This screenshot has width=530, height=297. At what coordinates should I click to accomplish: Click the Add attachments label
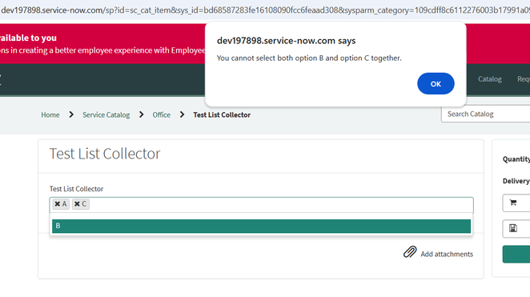coord(447,254)
